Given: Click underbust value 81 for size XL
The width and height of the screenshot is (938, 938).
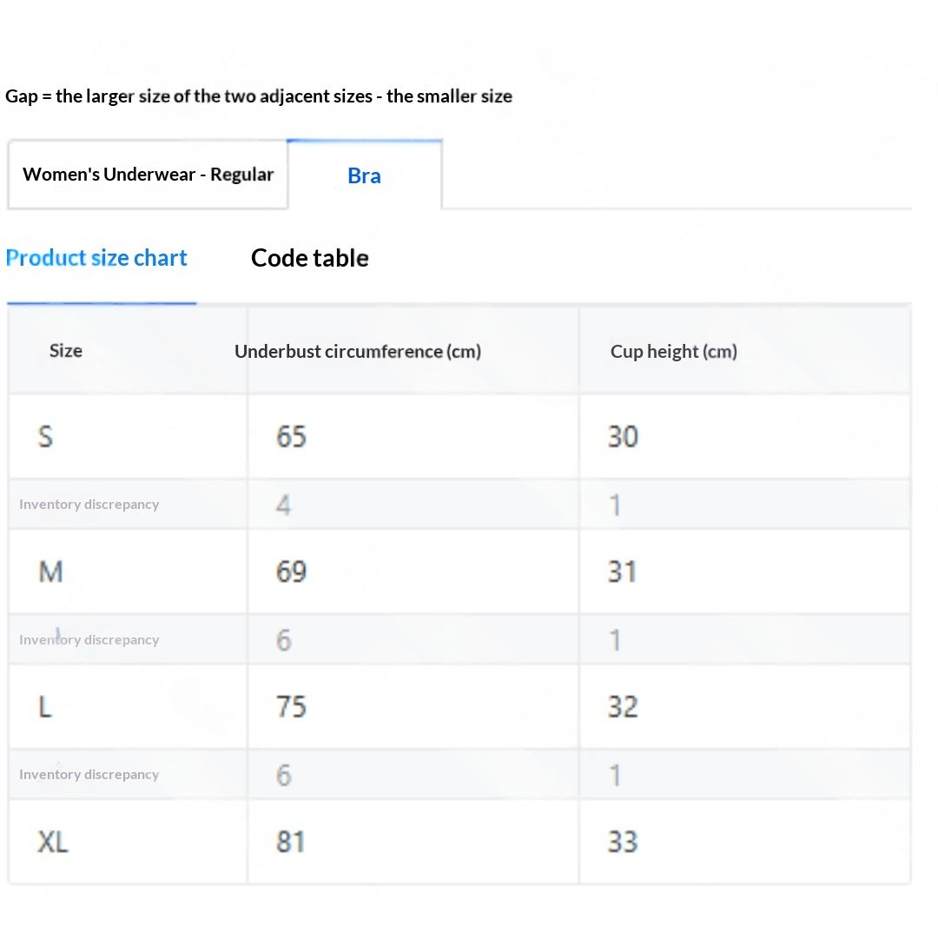Looking at the screenshot, I should pos(291,842).
